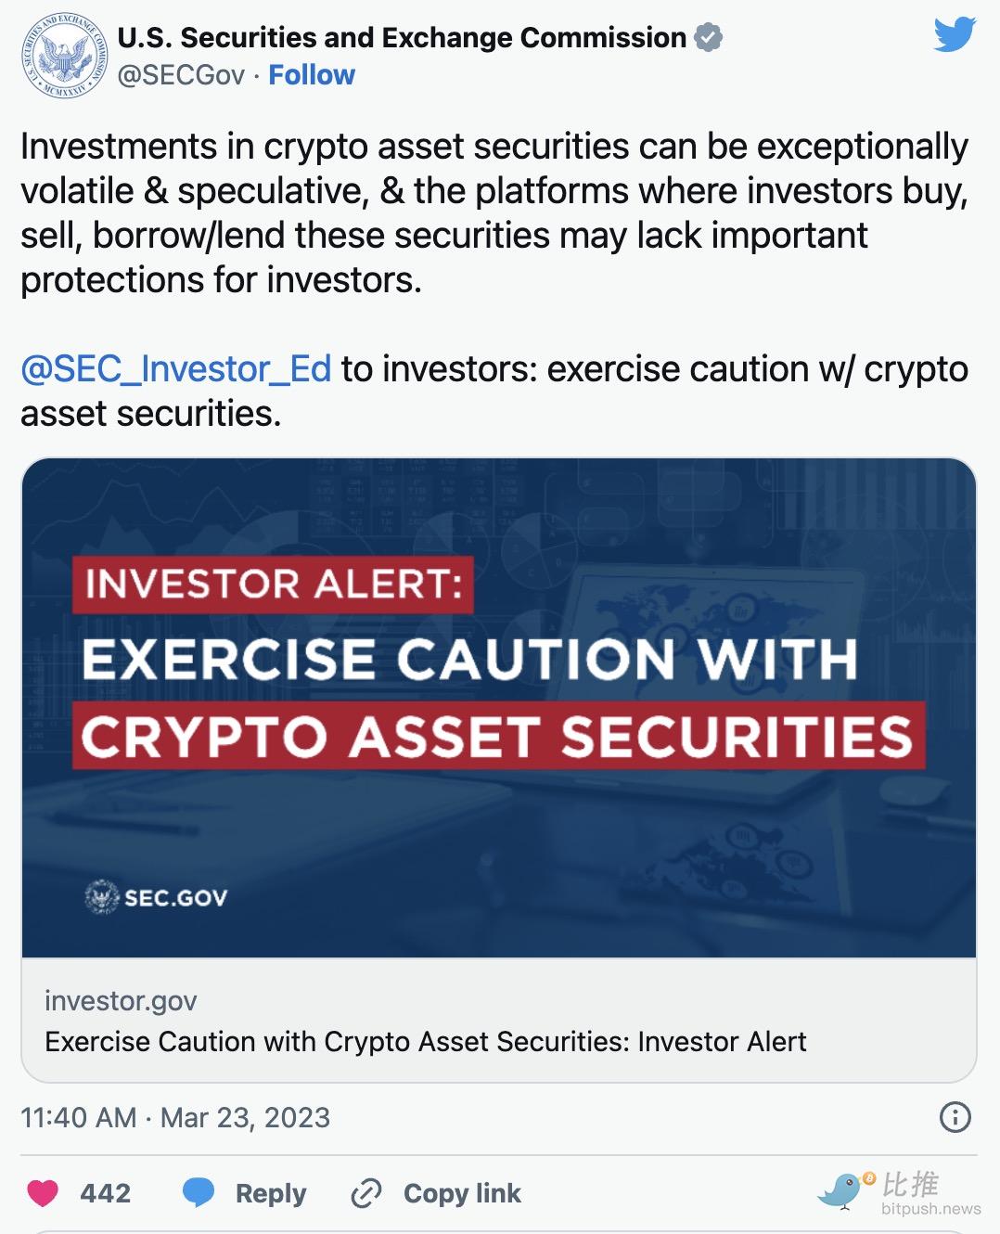
Task: Click the investor.gov domain text
Action: [121, 1001]
